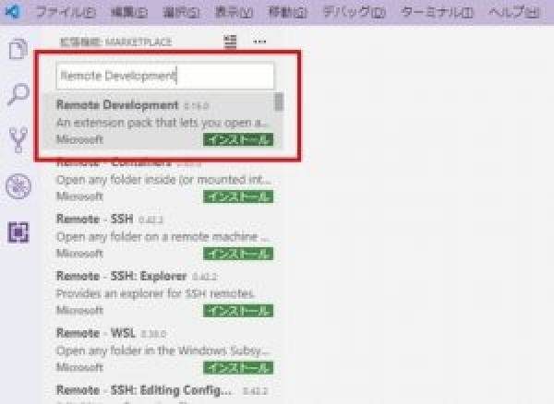Select the Remote Development extension title
554x404 pixels.
click(x=117, y=105)
